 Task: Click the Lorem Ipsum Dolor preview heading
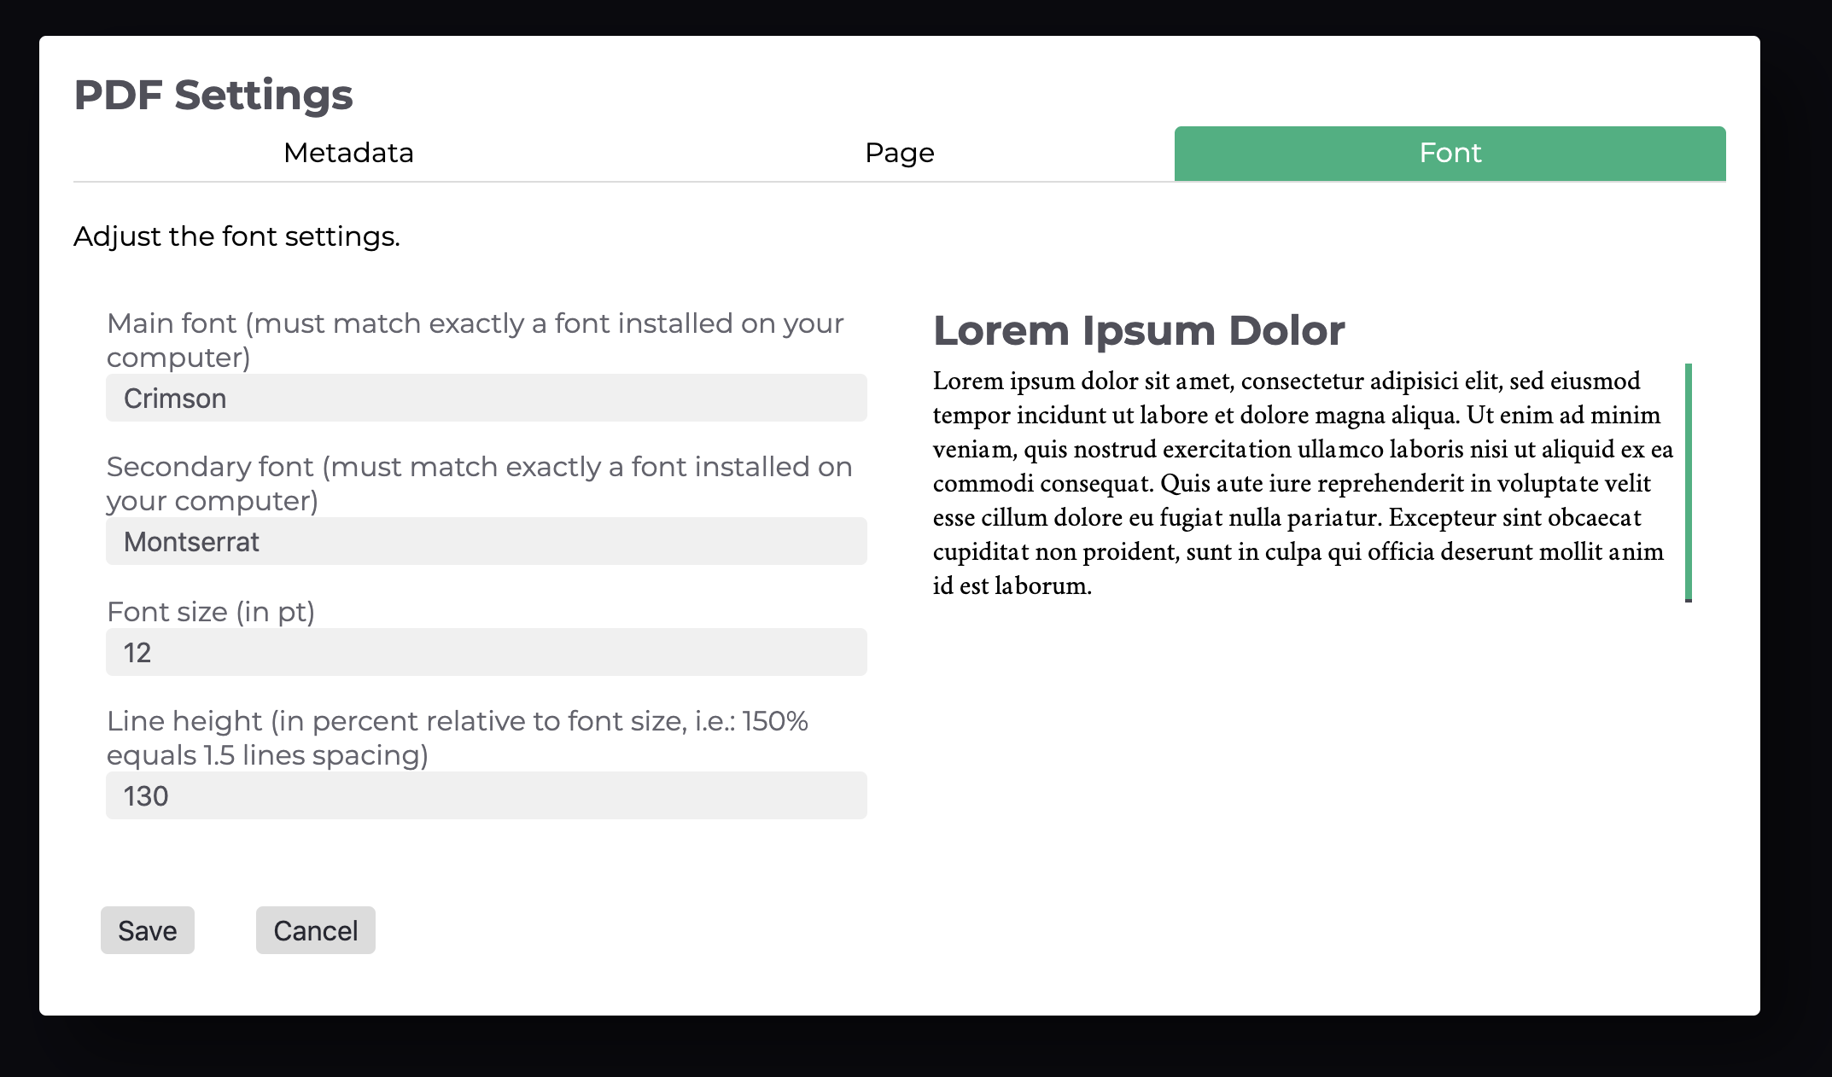[1138, 330]
